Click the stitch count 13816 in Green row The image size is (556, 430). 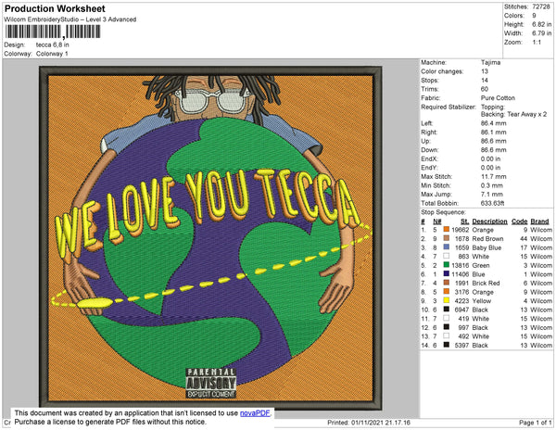click(461, 265)
